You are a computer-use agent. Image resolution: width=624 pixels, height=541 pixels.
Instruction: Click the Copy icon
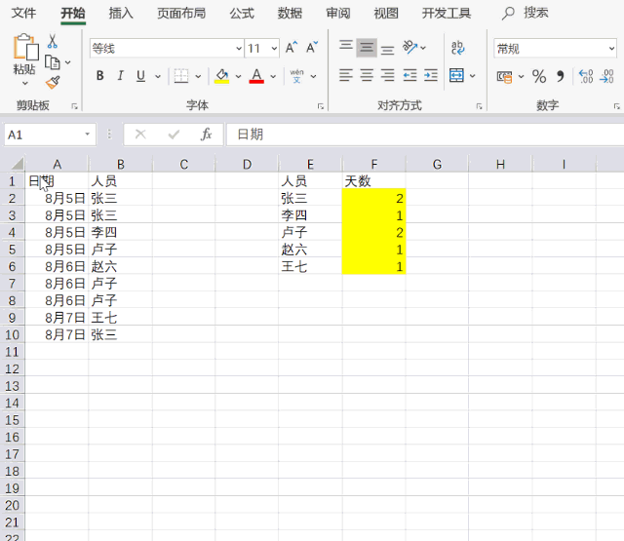pos(52,62)
